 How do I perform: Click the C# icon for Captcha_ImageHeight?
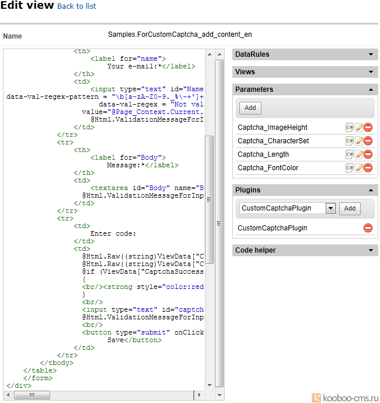[x=349, y=128]
